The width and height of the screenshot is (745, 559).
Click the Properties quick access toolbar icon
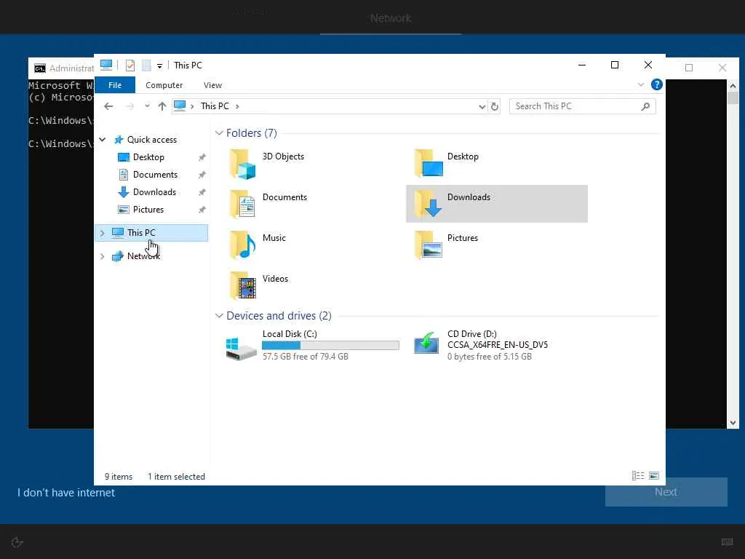click(130, 66)
